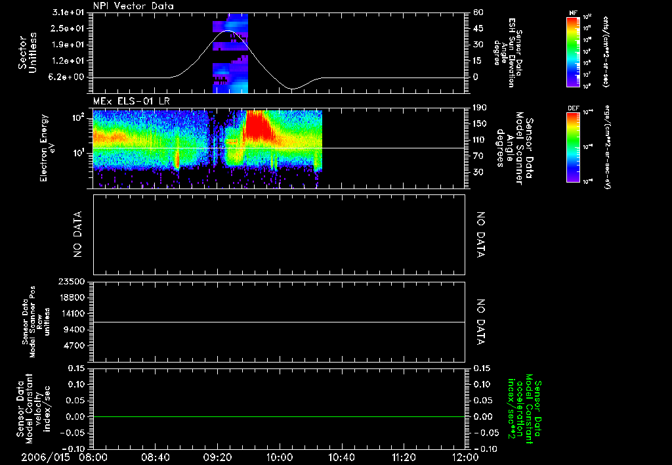Click the red high-flux region in ELS spectrogram
The width and height of the screenshot is (672, 465).
click(x=259, y=126)
